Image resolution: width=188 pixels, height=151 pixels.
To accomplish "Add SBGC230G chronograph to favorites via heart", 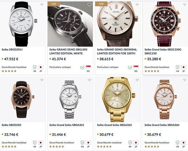I will point(184,5).
